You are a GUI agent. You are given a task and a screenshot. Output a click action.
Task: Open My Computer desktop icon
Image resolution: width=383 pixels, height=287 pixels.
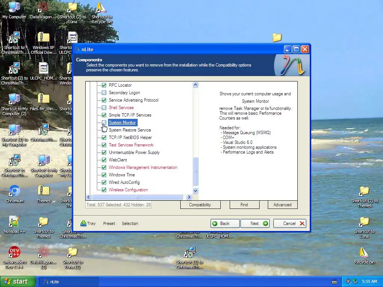pos(14,10)
